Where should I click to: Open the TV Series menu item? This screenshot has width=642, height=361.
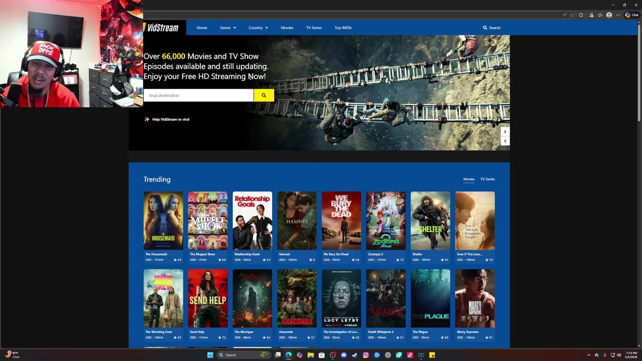pos(314,28)
